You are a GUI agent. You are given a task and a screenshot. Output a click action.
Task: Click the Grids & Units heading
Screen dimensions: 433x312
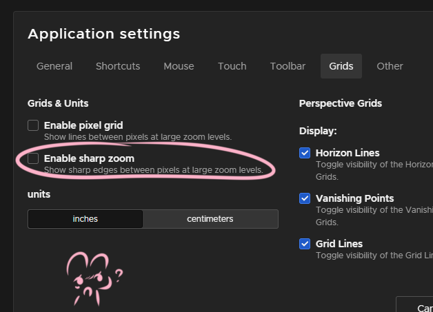tap(58, 103)
